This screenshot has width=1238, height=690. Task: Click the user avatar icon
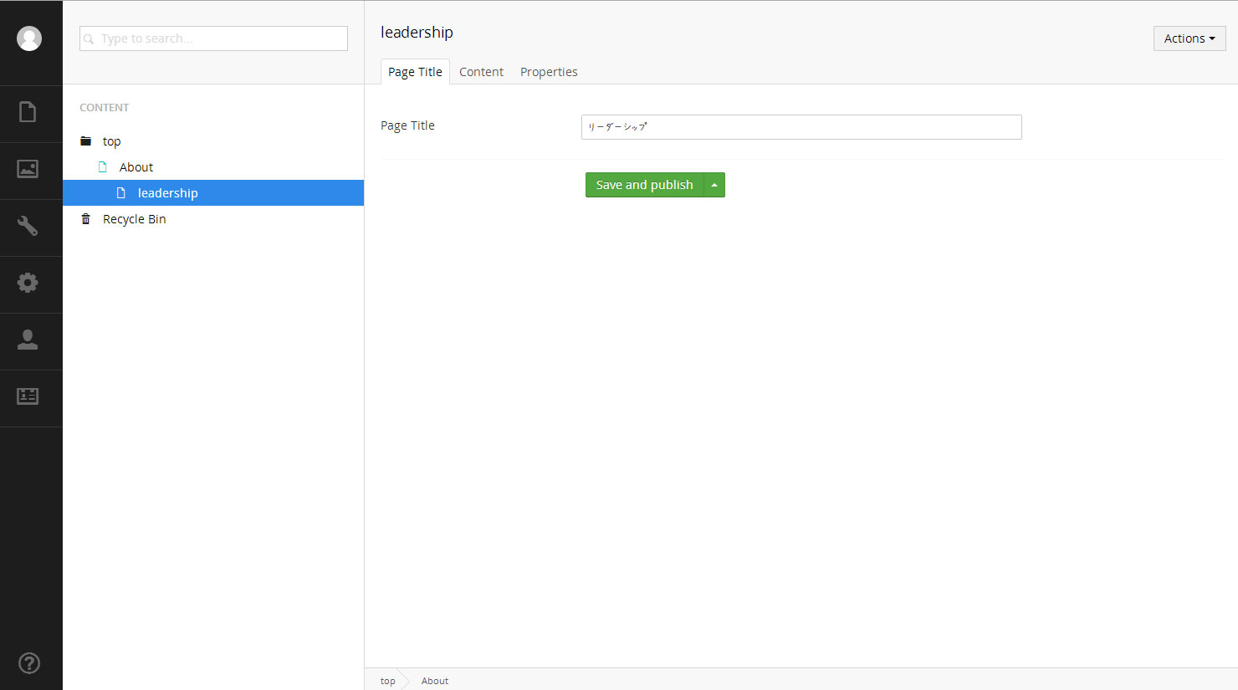29,38
